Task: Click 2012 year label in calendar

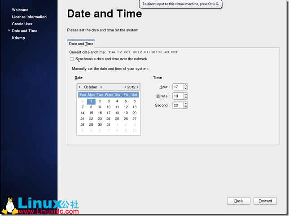Action: (x=131, y=87)
